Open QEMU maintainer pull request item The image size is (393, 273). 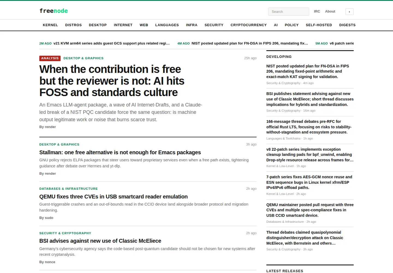click(x=310, y=210)
